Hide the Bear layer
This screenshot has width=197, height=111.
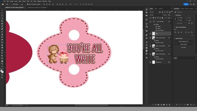click(x=151, y=34)
